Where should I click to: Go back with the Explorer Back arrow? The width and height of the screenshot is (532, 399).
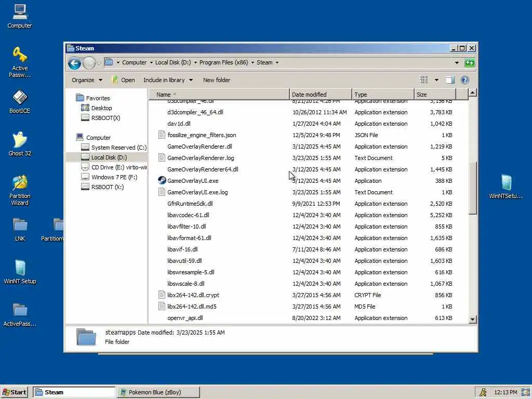coord(74,63)
